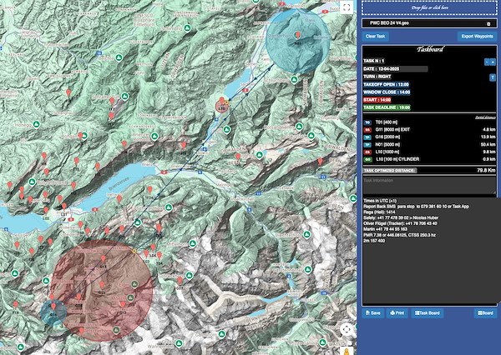The image size is (501, 355).
Task: Select the TO badge beside T01
Action: [x=367, y=122]
